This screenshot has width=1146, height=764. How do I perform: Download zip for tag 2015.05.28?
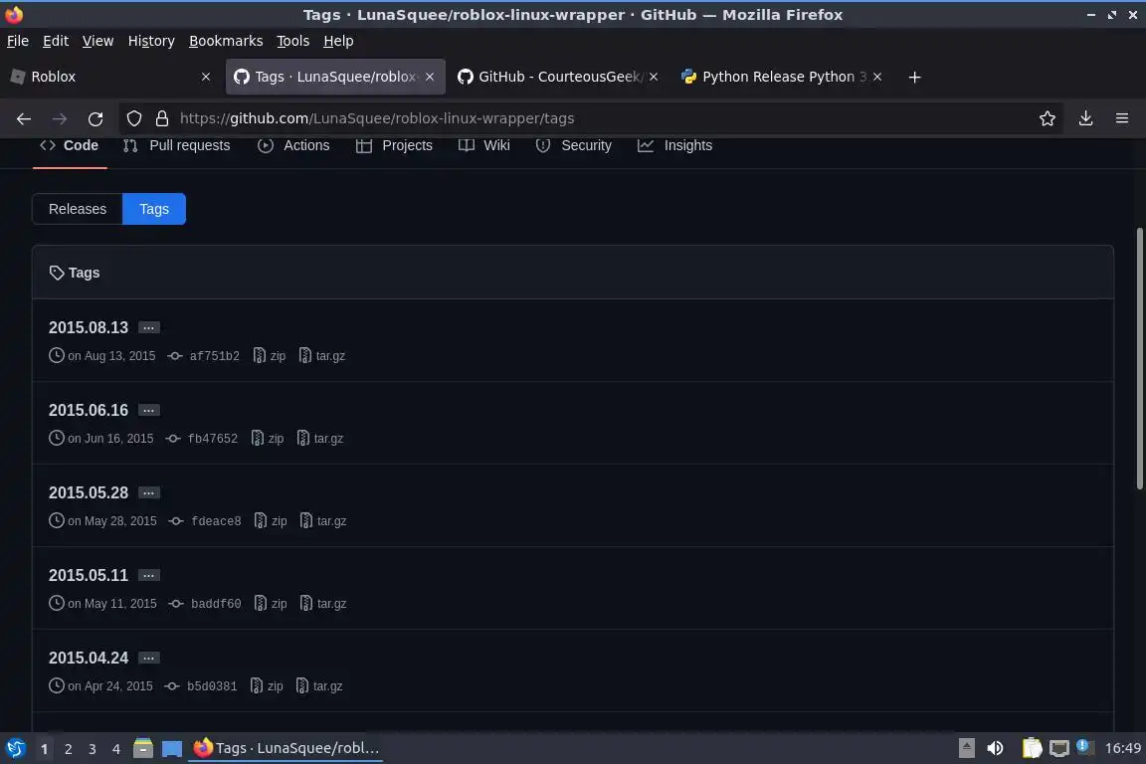tap(272, 521)
